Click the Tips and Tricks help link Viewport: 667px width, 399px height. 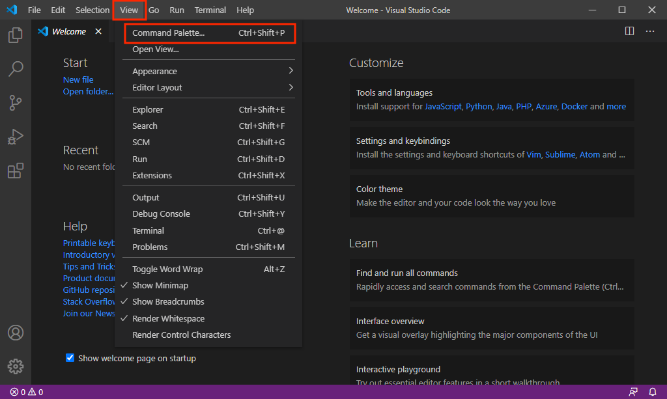click(89, 266)
